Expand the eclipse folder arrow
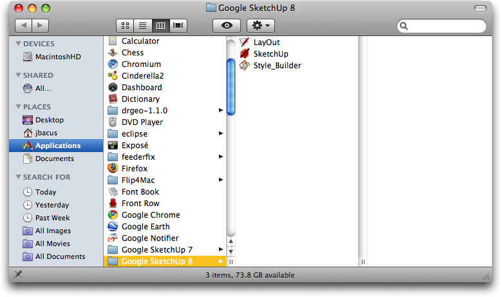The height and width of the screenshot is (297, 501). [x=220, y=133]
